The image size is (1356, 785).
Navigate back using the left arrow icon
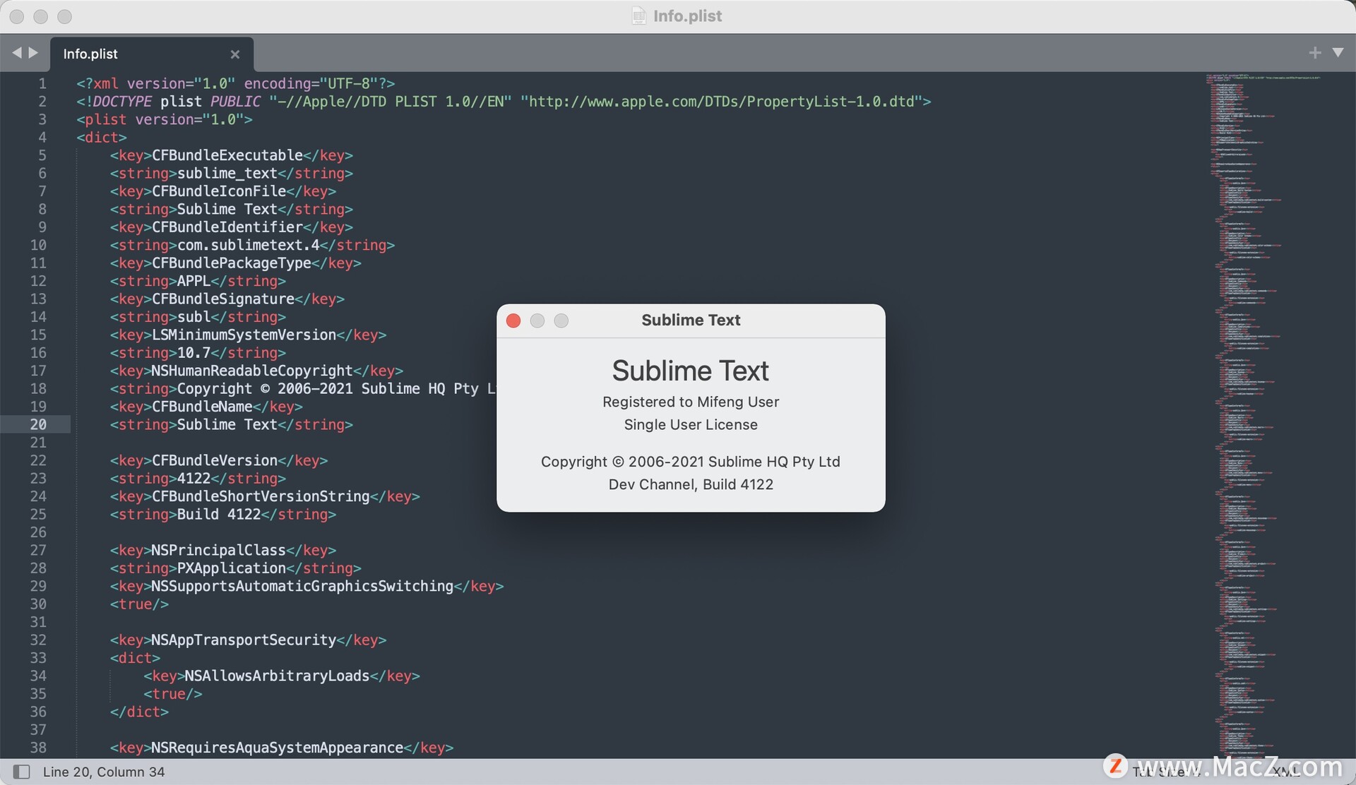[17, 52]
